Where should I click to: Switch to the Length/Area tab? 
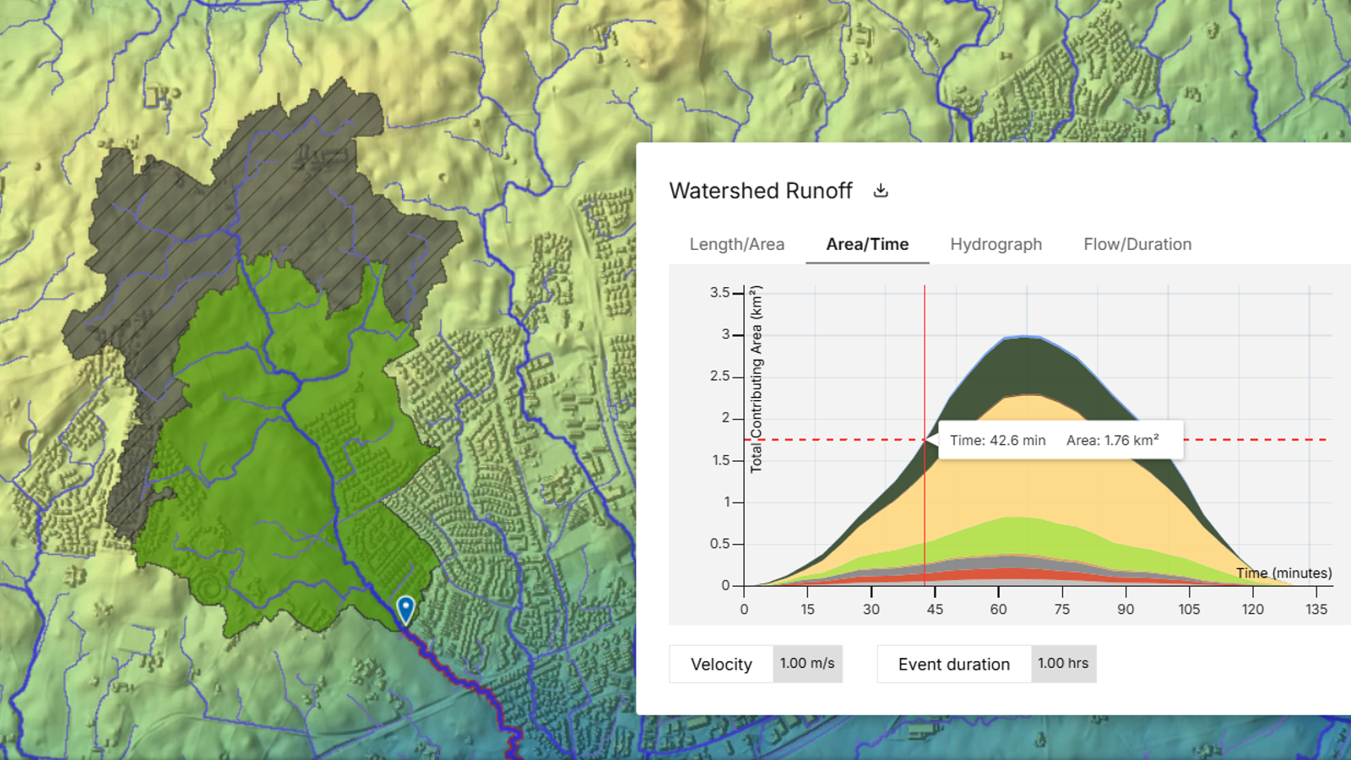[736, 244]
